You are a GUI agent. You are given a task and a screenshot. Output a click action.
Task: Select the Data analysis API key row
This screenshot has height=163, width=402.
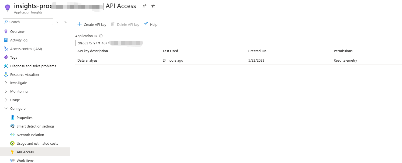pyautogui.click(x=238, y=60)
